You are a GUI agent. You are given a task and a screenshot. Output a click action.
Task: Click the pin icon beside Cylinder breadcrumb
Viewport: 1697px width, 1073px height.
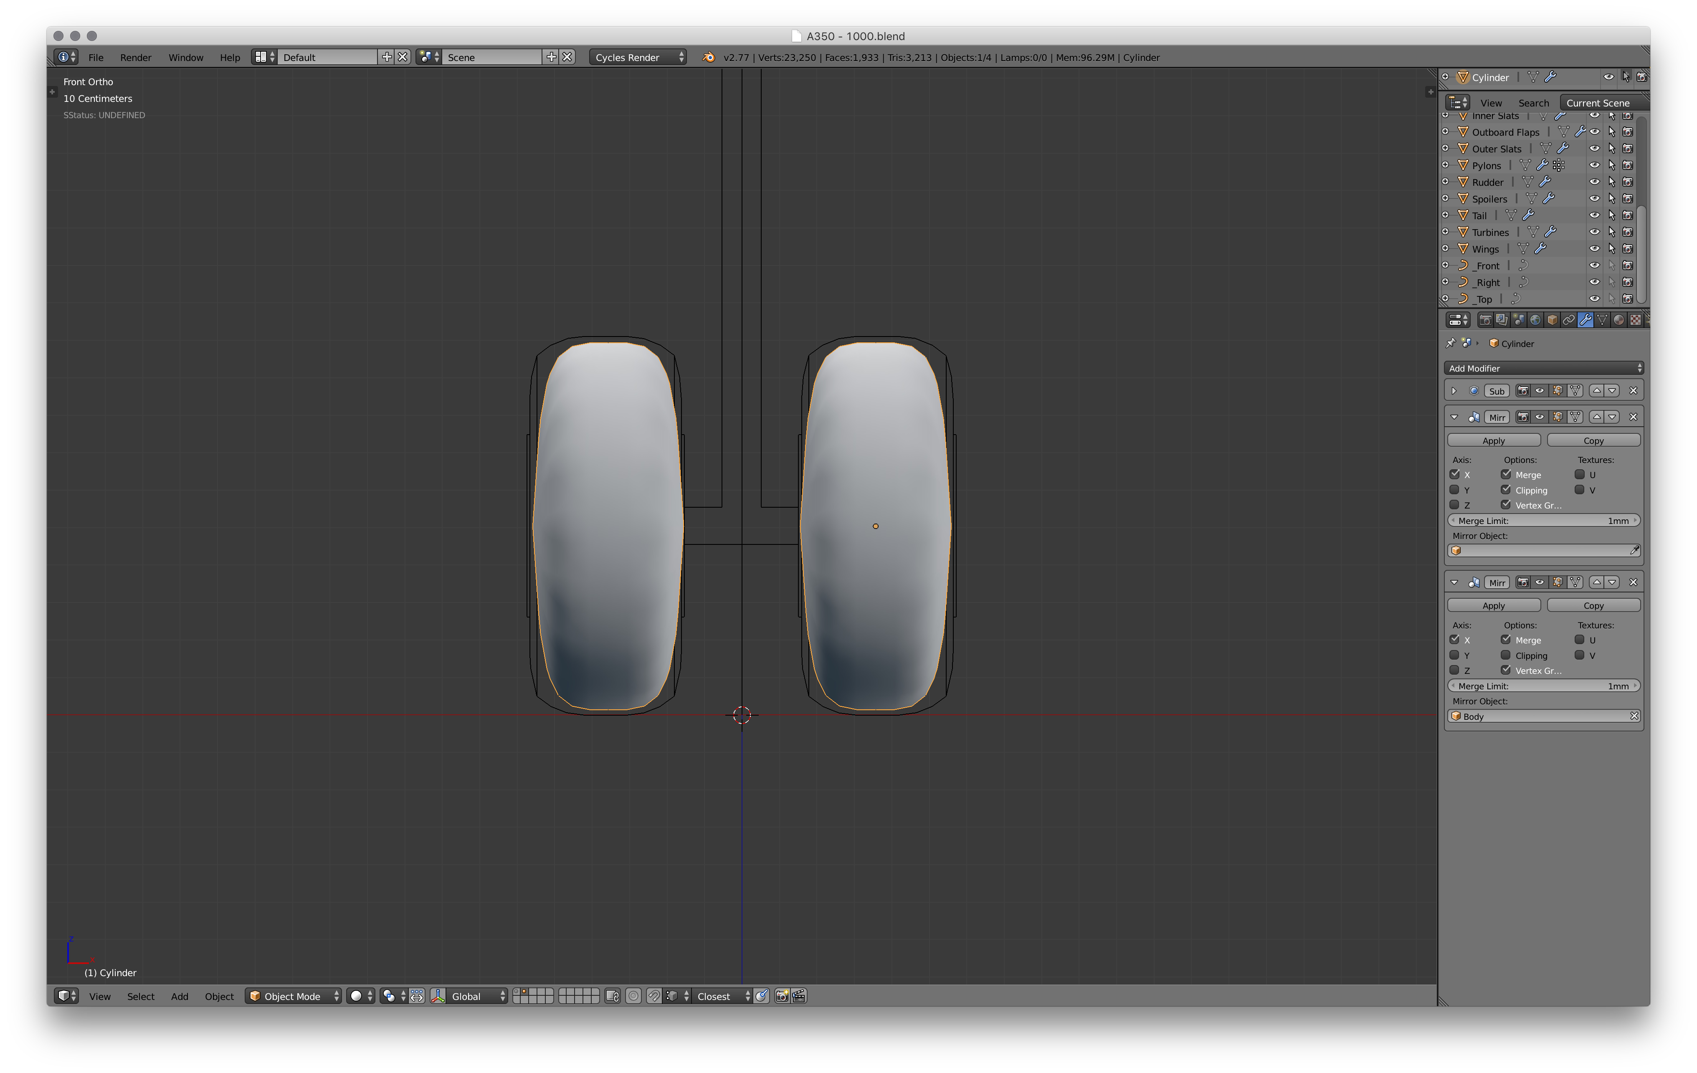pyautogui.click(x=1450, y=343)
